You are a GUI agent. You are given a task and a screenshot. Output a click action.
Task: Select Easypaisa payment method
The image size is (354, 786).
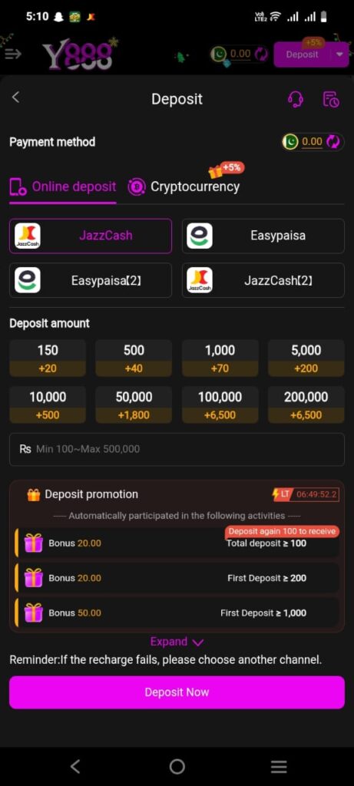263,236
